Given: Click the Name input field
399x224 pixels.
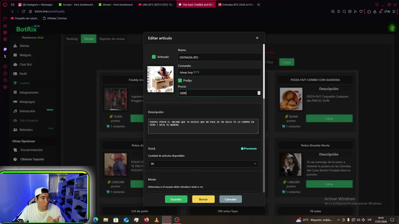Looking at the screenshot, I should click(219, 57).
